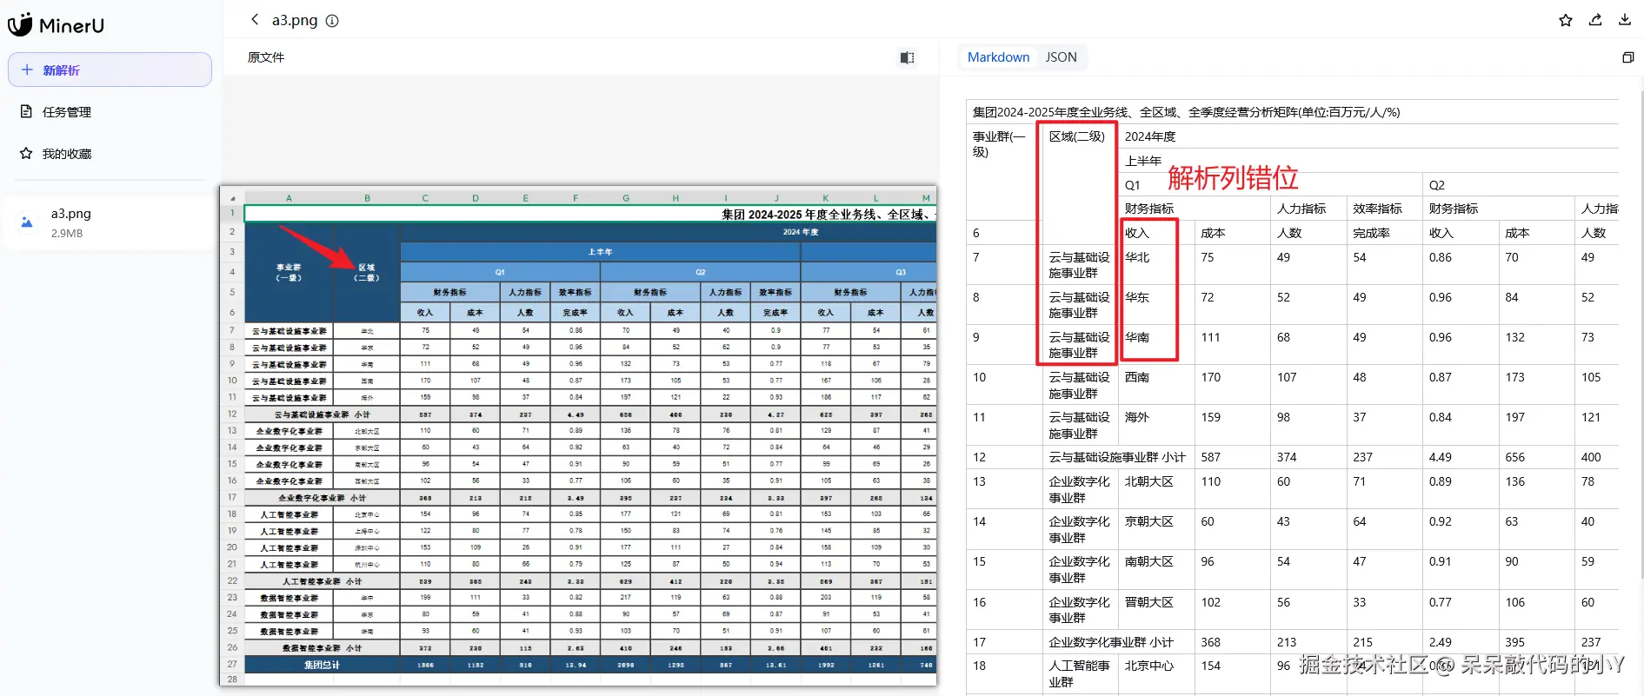Go back using the arrow before a3.png
This screenshot has height=696, width=1644.
[x=255, y=19]
